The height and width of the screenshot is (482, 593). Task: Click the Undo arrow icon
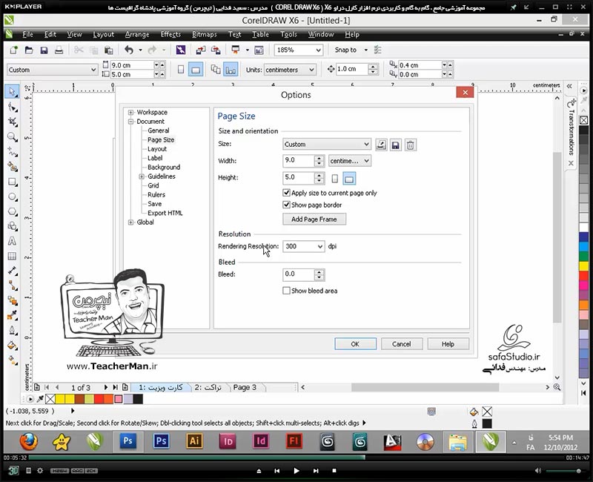pos(129,50)
